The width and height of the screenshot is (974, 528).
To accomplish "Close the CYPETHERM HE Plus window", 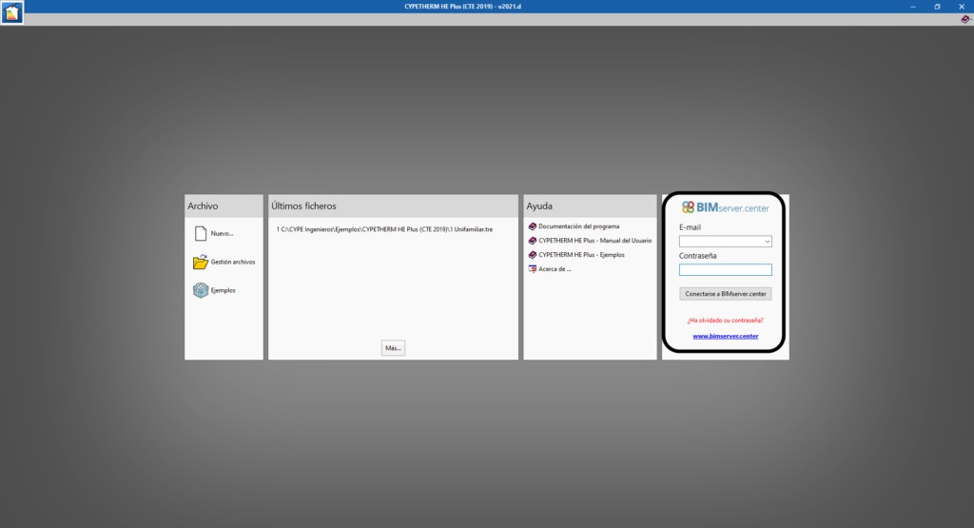I will [x=962, y=7].
